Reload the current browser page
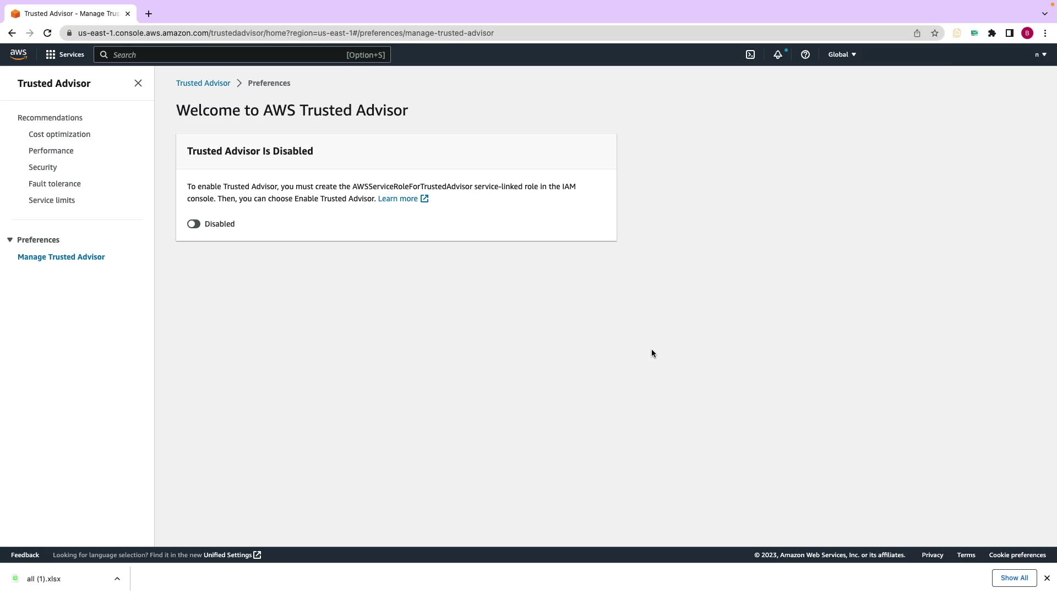Image resolution: width=1057 pixels, height=594 pixels. tap(47, 33)
